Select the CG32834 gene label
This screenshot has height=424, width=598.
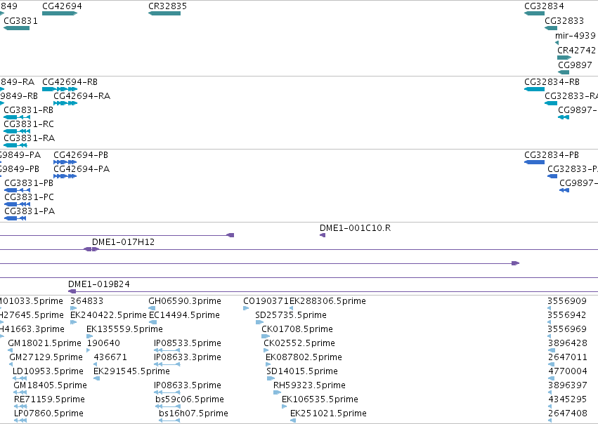544,6
